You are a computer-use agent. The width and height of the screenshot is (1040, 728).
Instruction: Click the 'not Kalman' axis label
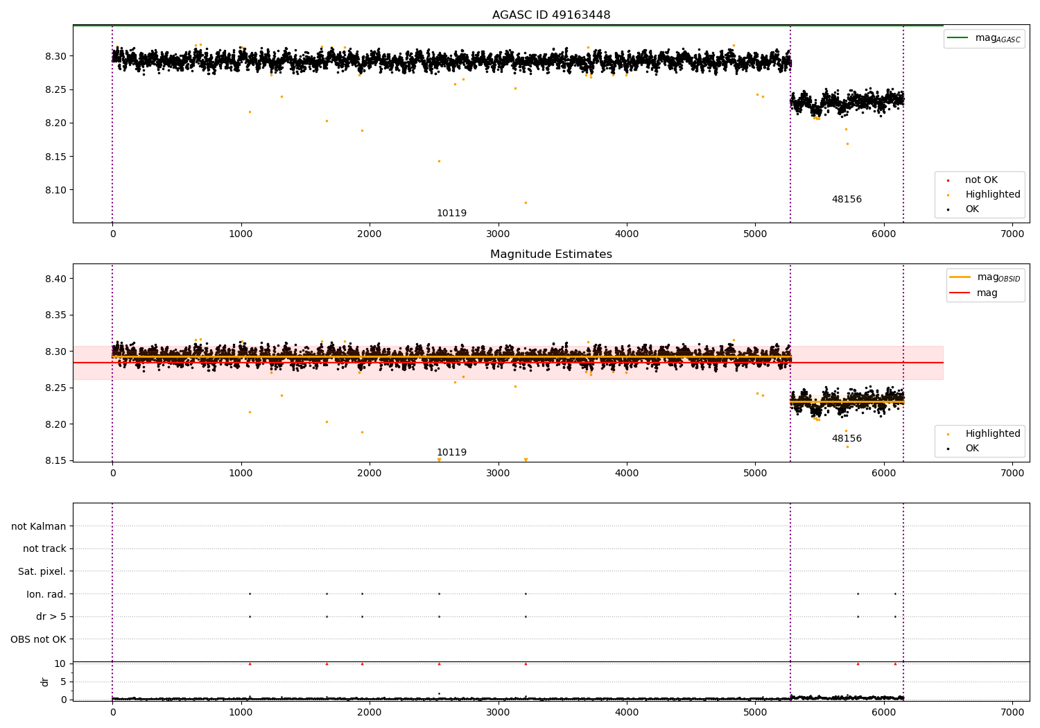(39, 527)
